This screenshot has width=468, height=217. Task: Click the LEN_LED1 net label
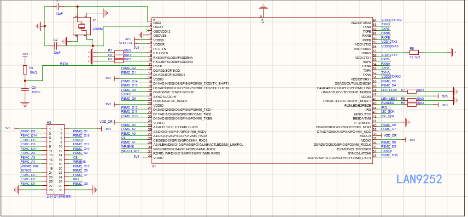point(389,98)
